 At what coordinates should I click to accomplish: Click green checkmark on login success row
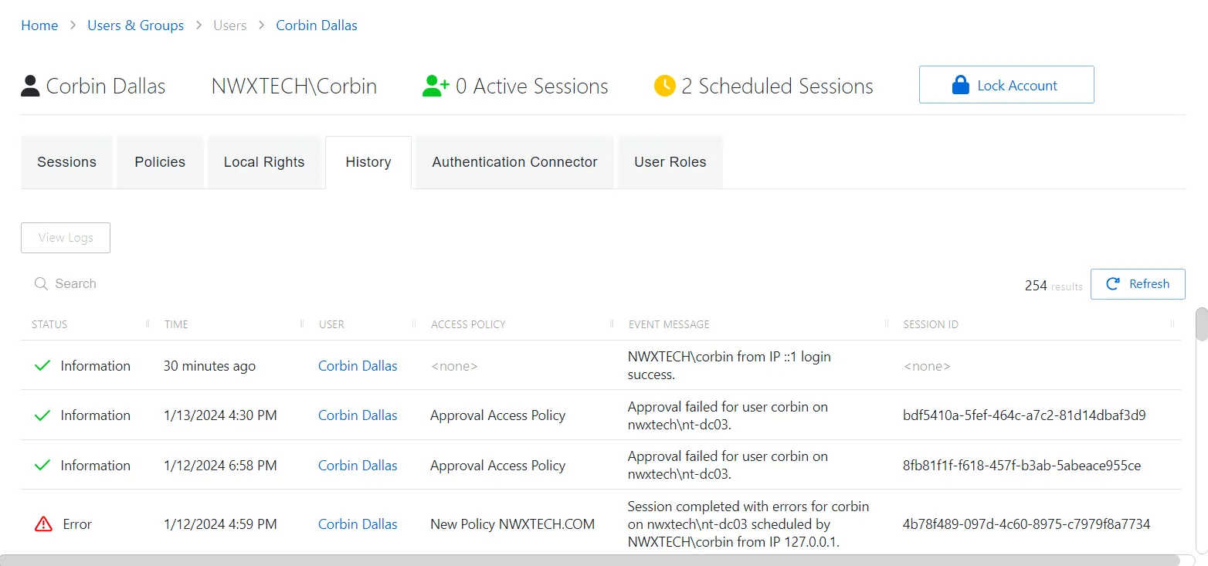click(42, 365)
